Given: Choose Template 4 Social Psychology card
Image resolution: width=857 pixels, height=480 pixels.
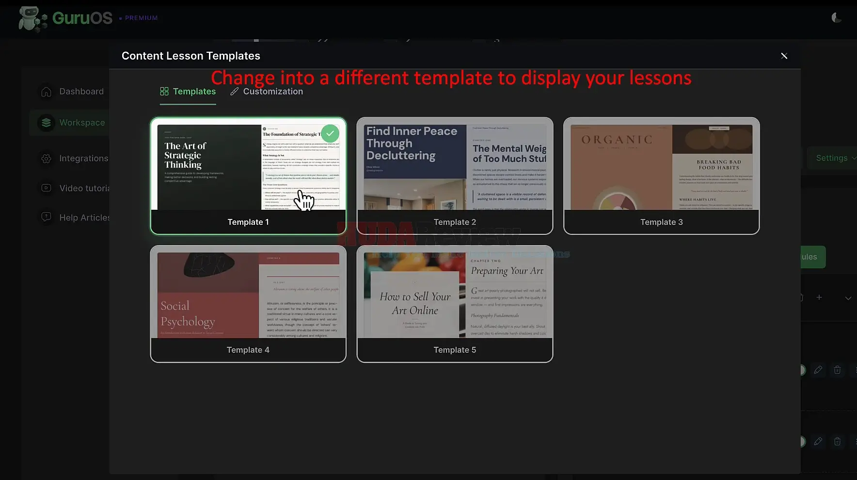Looking at the screenshot, I should pos(248,304).
